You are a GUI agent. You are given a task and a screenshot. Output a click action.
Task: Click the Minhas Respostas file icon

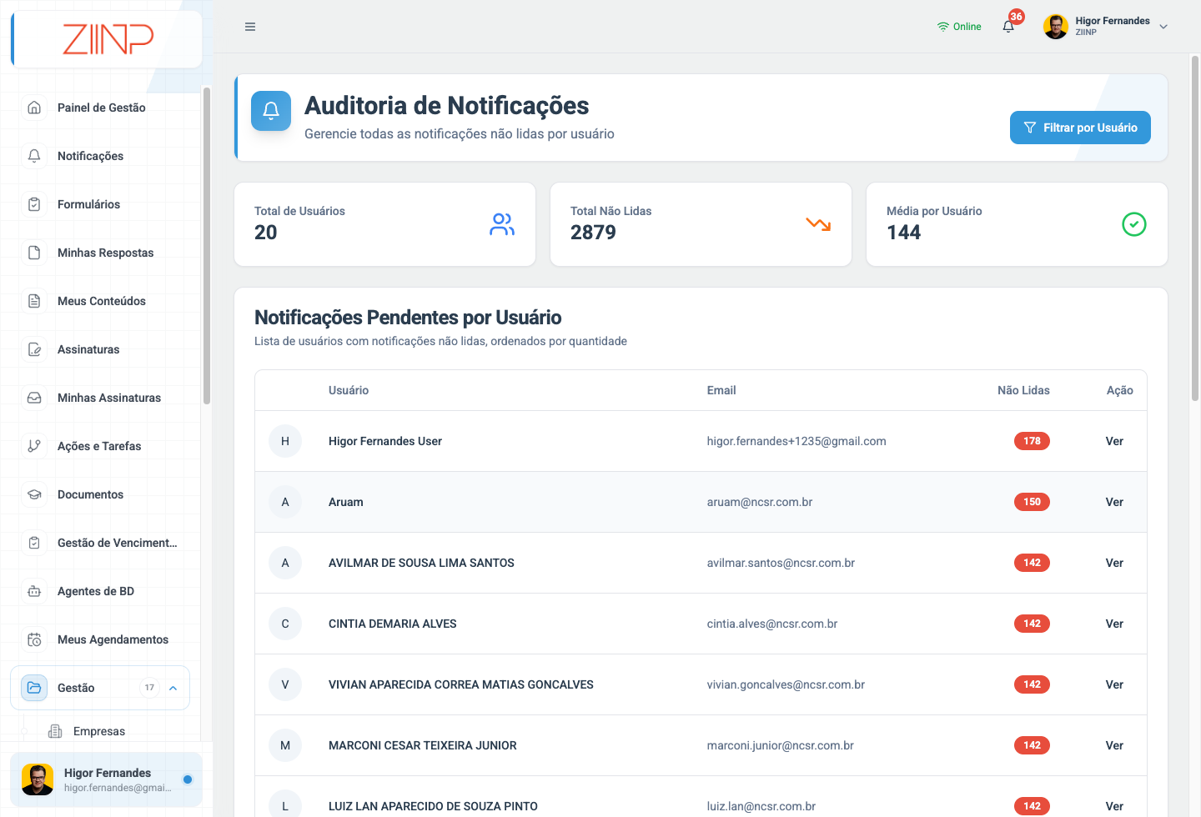point(34,253)
